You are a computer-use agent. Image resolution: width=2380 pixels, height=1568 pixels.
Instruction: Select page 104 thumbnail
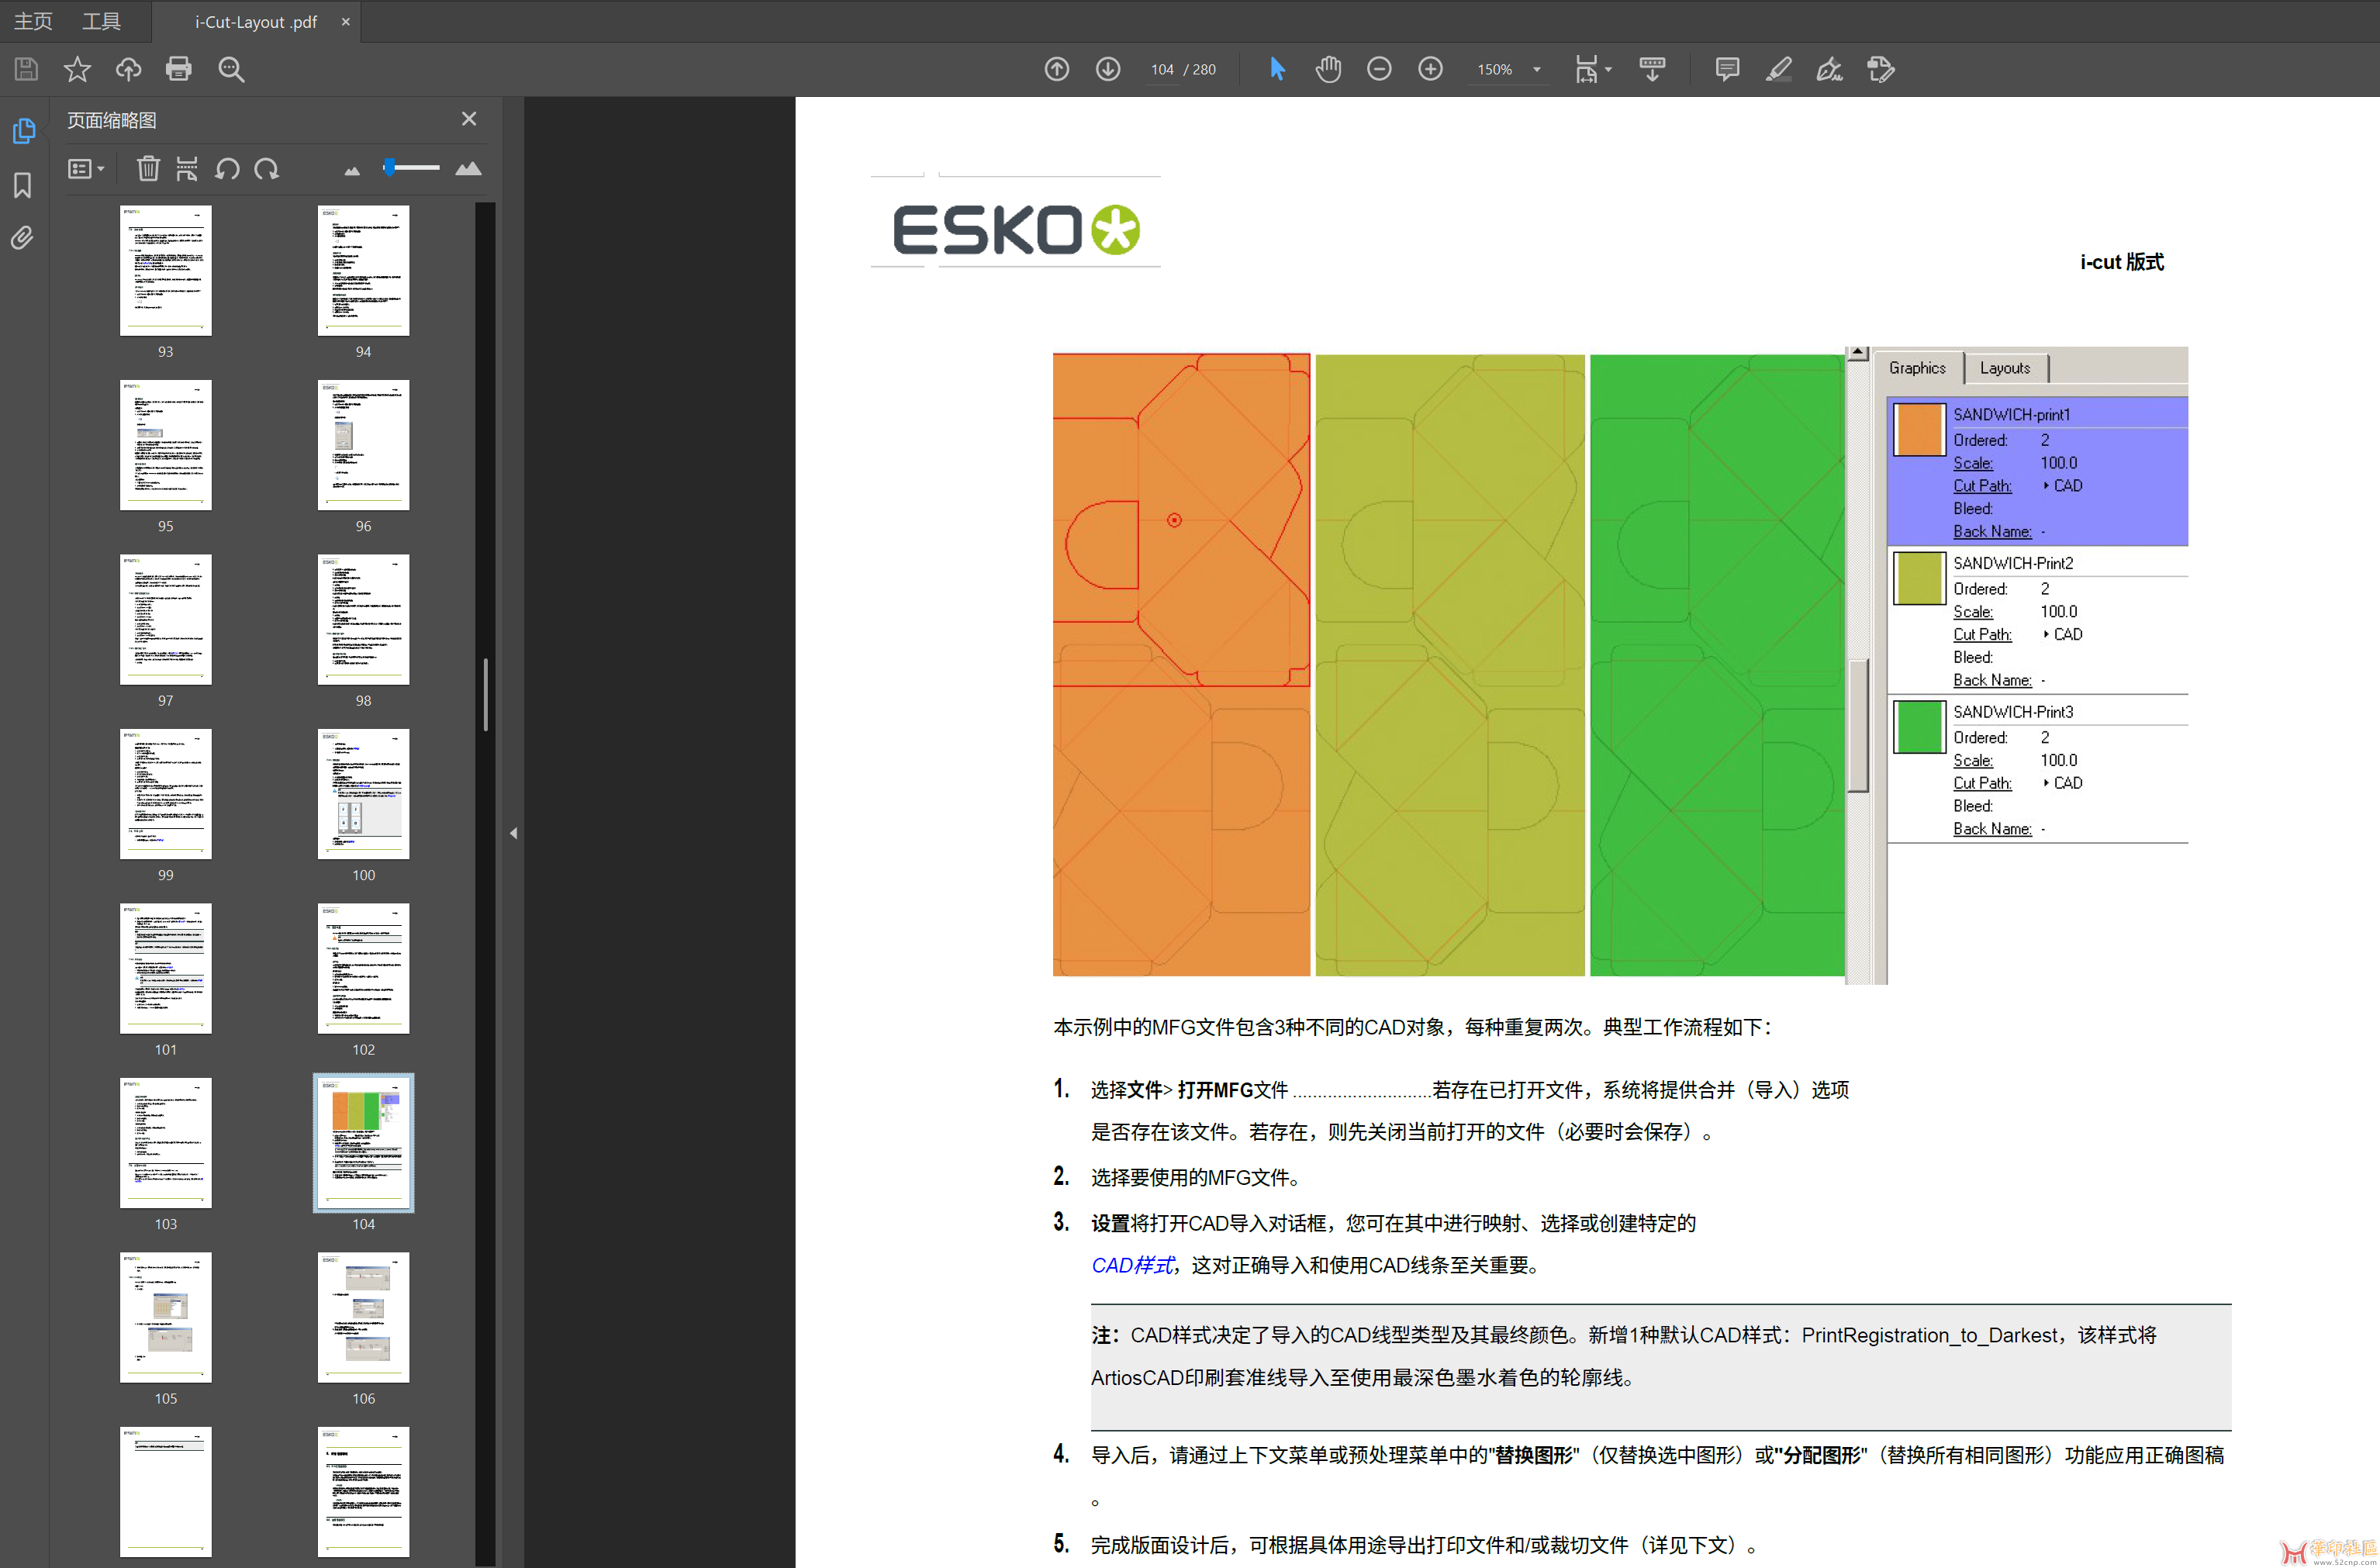coord(364,1143)
